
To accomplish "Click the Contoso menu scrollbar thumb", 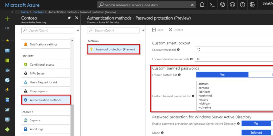I will 72,120.
